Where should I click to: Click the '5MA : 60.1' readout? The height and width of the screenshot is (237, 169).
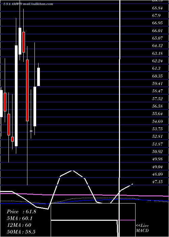(x=20, y=218)
